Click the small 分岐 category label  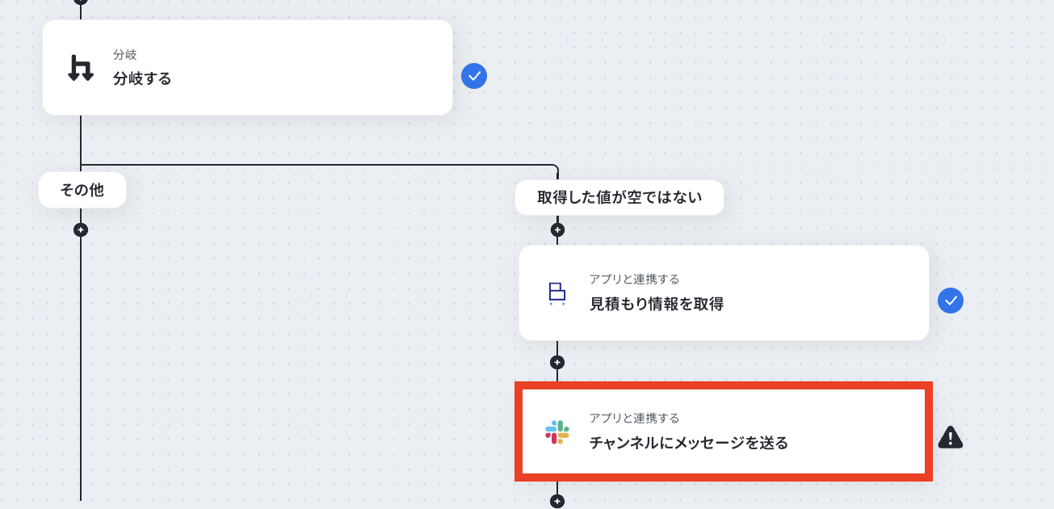pos(124,55)
